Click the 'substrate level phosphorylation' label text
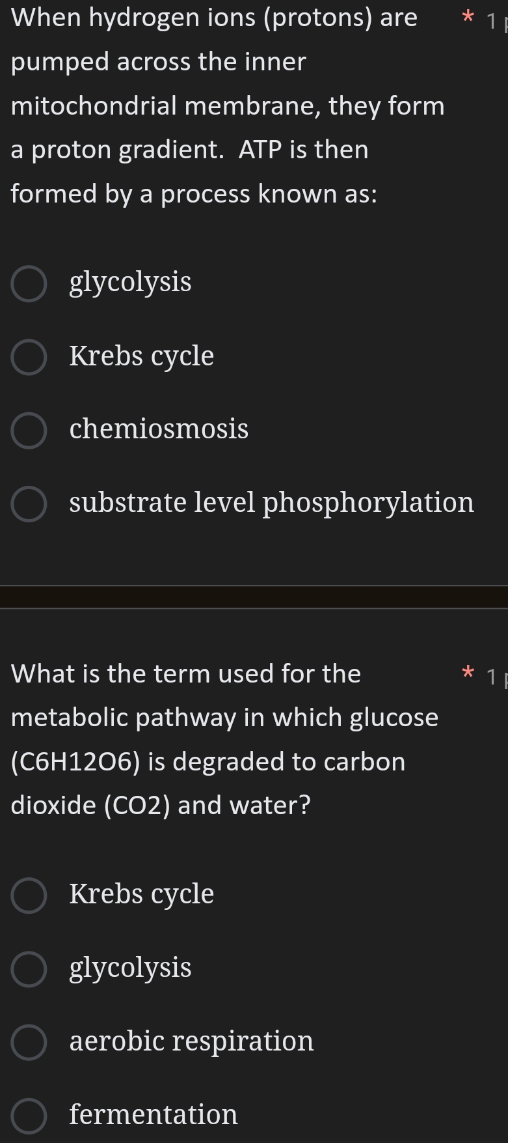This screenshot has height=1143, width=508. pyautogui.click(x=271, y=503)
